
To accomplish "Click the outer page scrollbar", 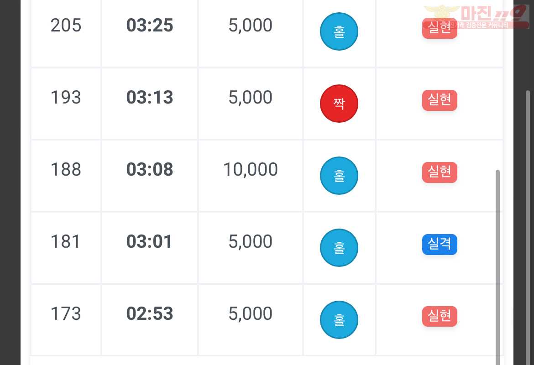I will [x=528, y=228].
